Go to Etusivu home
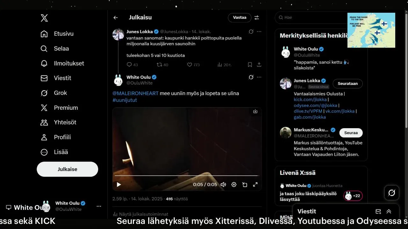408x229 pixels. (x=57, y=34)
